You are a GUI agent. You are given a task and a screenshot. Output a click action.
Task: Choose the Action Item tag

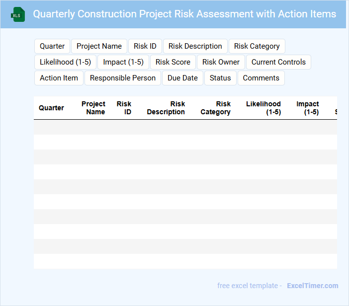pyautogui.click(x=59, y=78)
